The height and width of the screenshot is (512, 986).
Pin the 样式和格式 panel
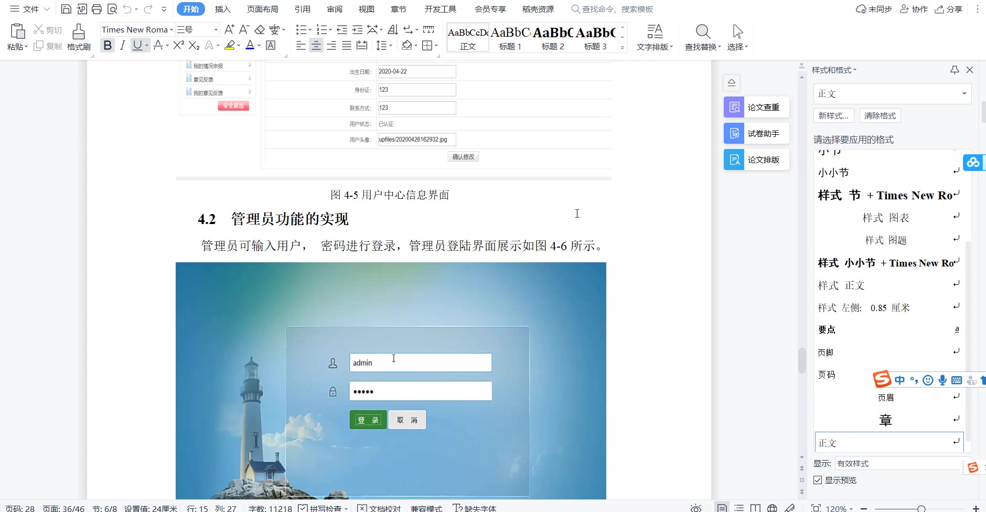click(x=955, y=70)
